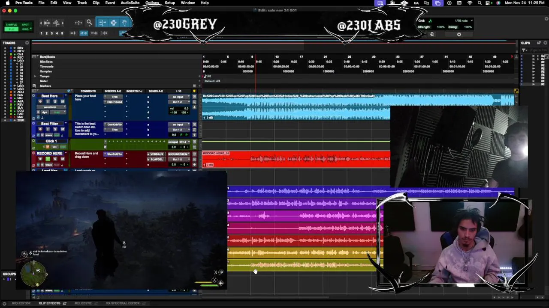Click Swing percentage value
549x308 pixels.
point(468,27)
